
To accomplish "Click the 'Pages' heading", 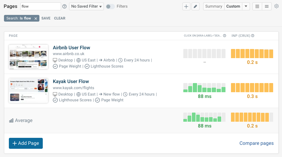I will pos(10,6).
